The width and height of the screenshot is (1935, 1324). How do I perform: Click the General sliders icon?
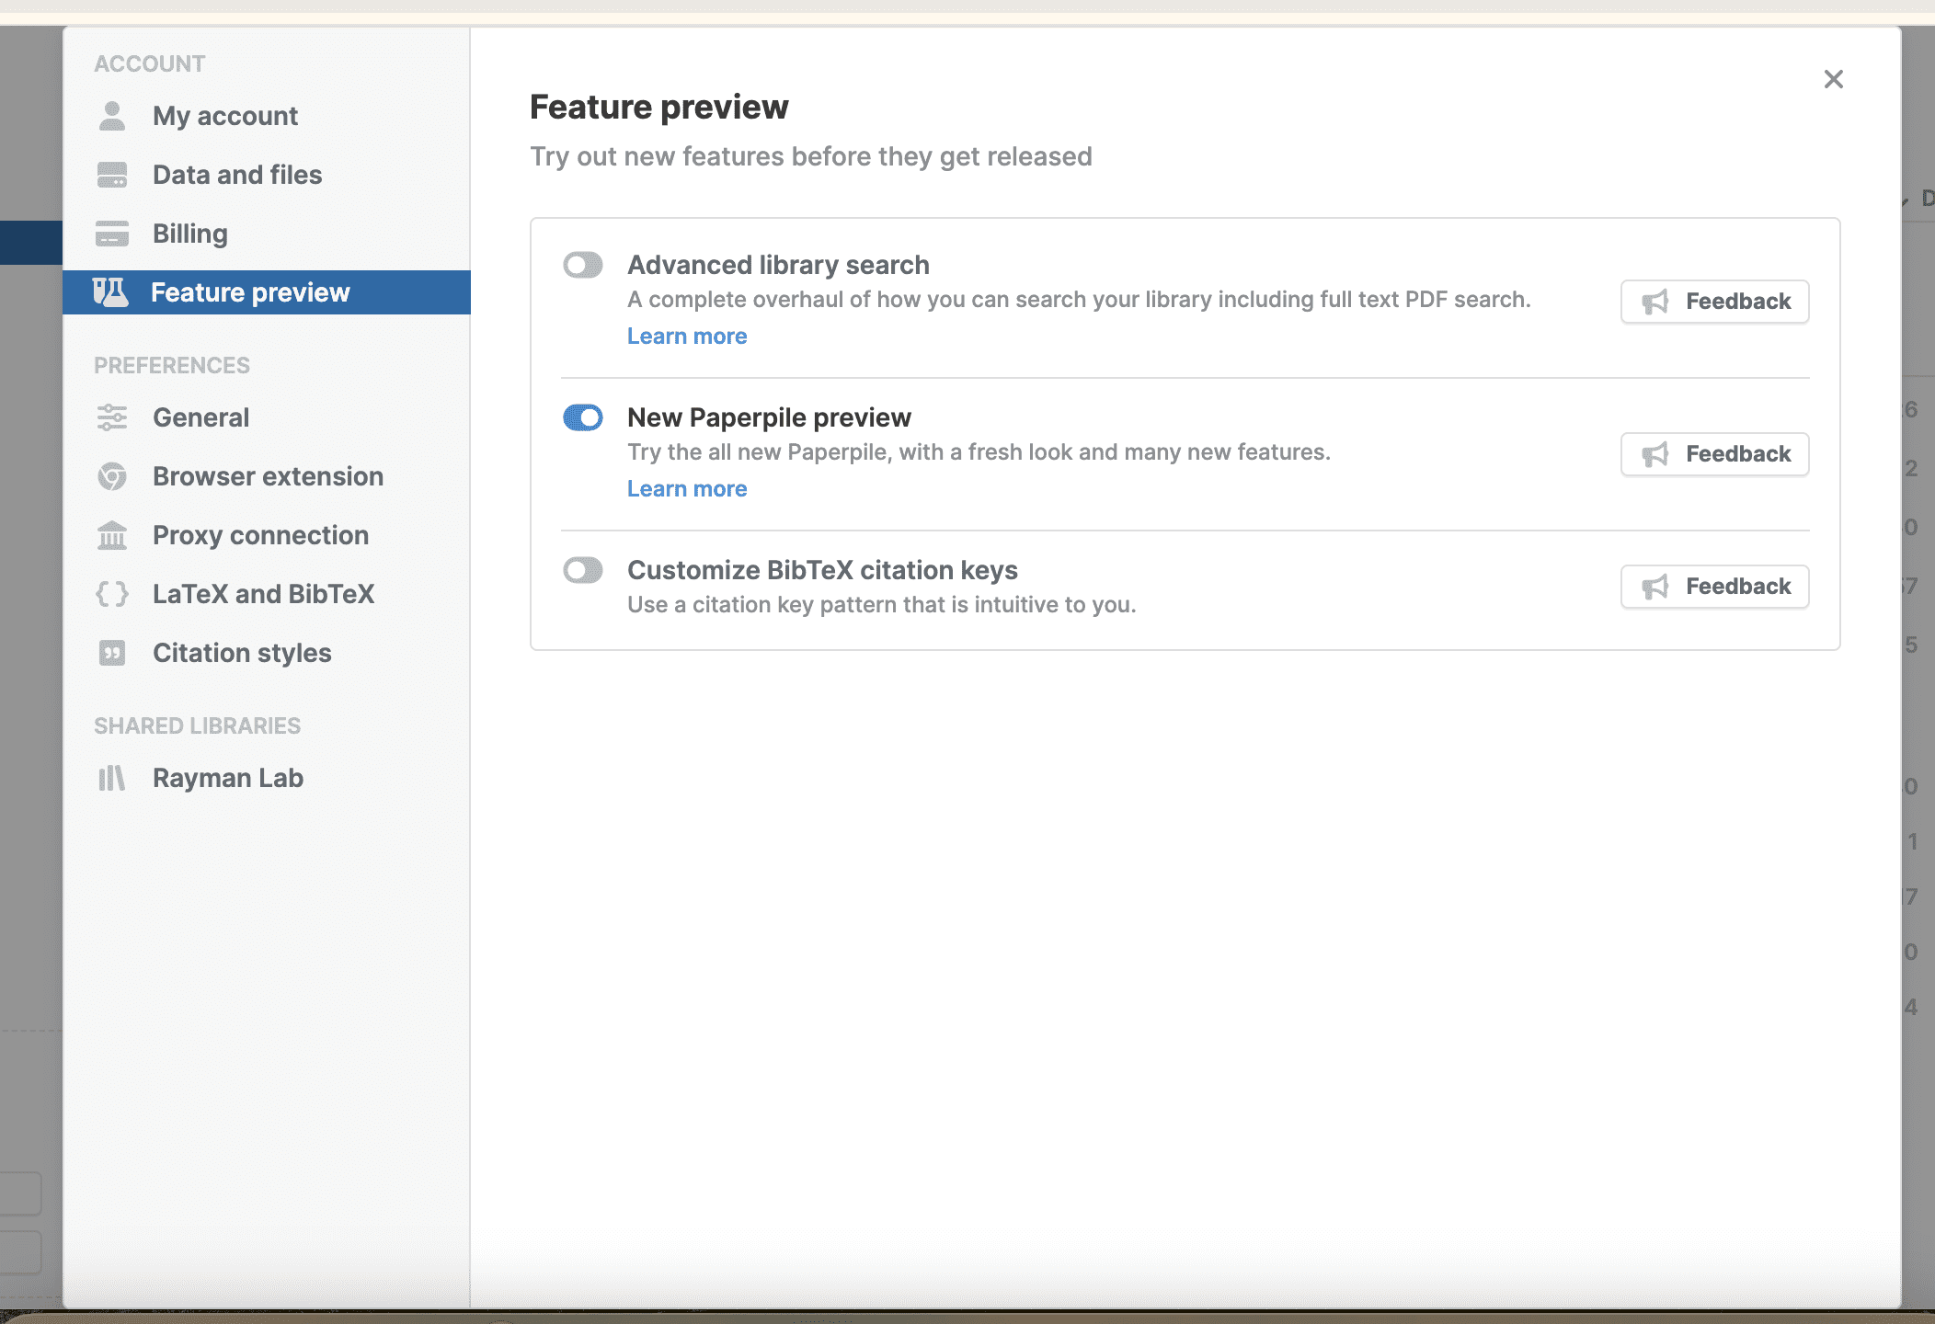point(112,417)
